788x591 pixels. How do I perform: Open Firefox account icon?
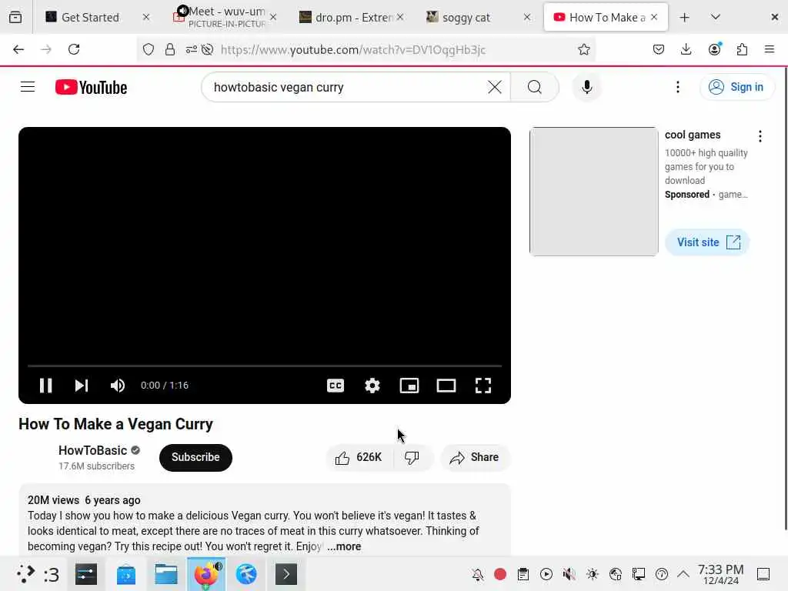pos(714,49)
